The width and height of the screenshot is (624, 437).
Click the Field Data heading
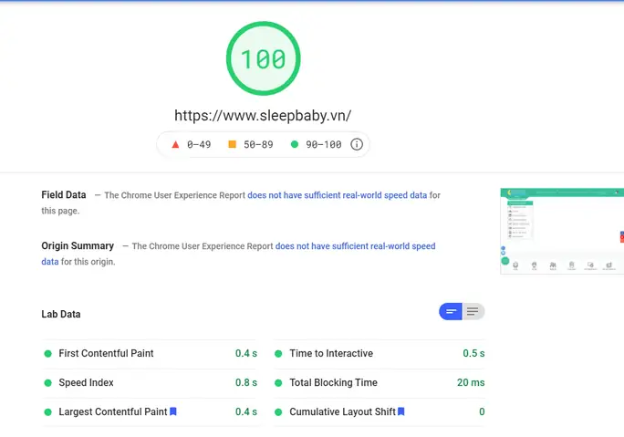(64, 194)
